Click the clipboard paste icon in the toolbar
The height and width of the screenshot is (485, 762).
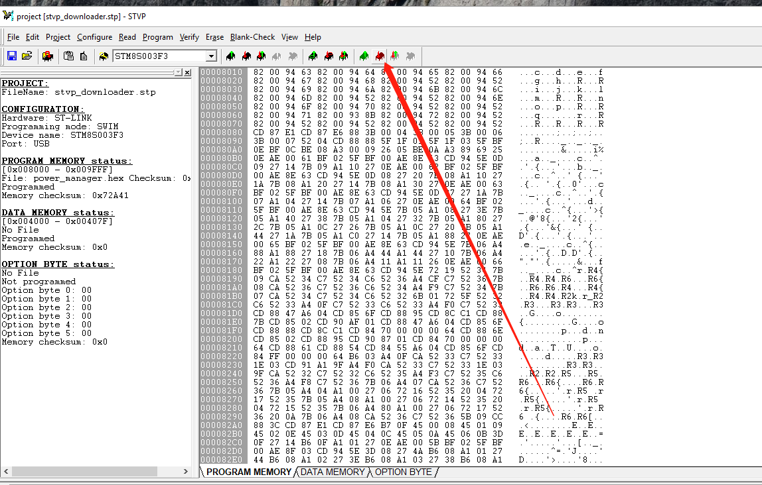pos(68,56)
